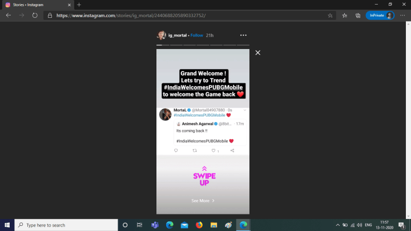Click the browser forward arrow
Screen dimensions: 411x231
pos(22,15)
